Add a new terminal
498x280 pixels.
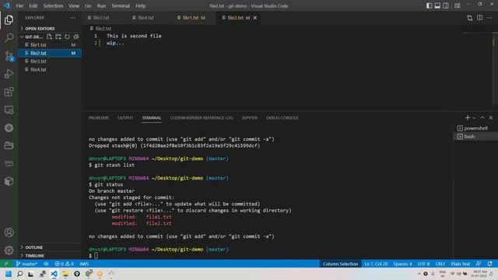coord(467,117)
